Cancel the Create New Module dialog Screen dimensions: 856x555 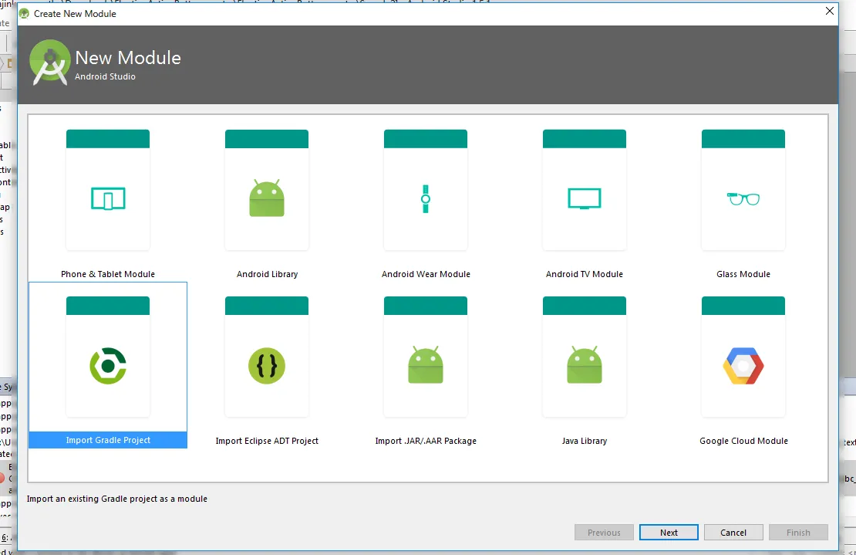[x=733, y=533]
